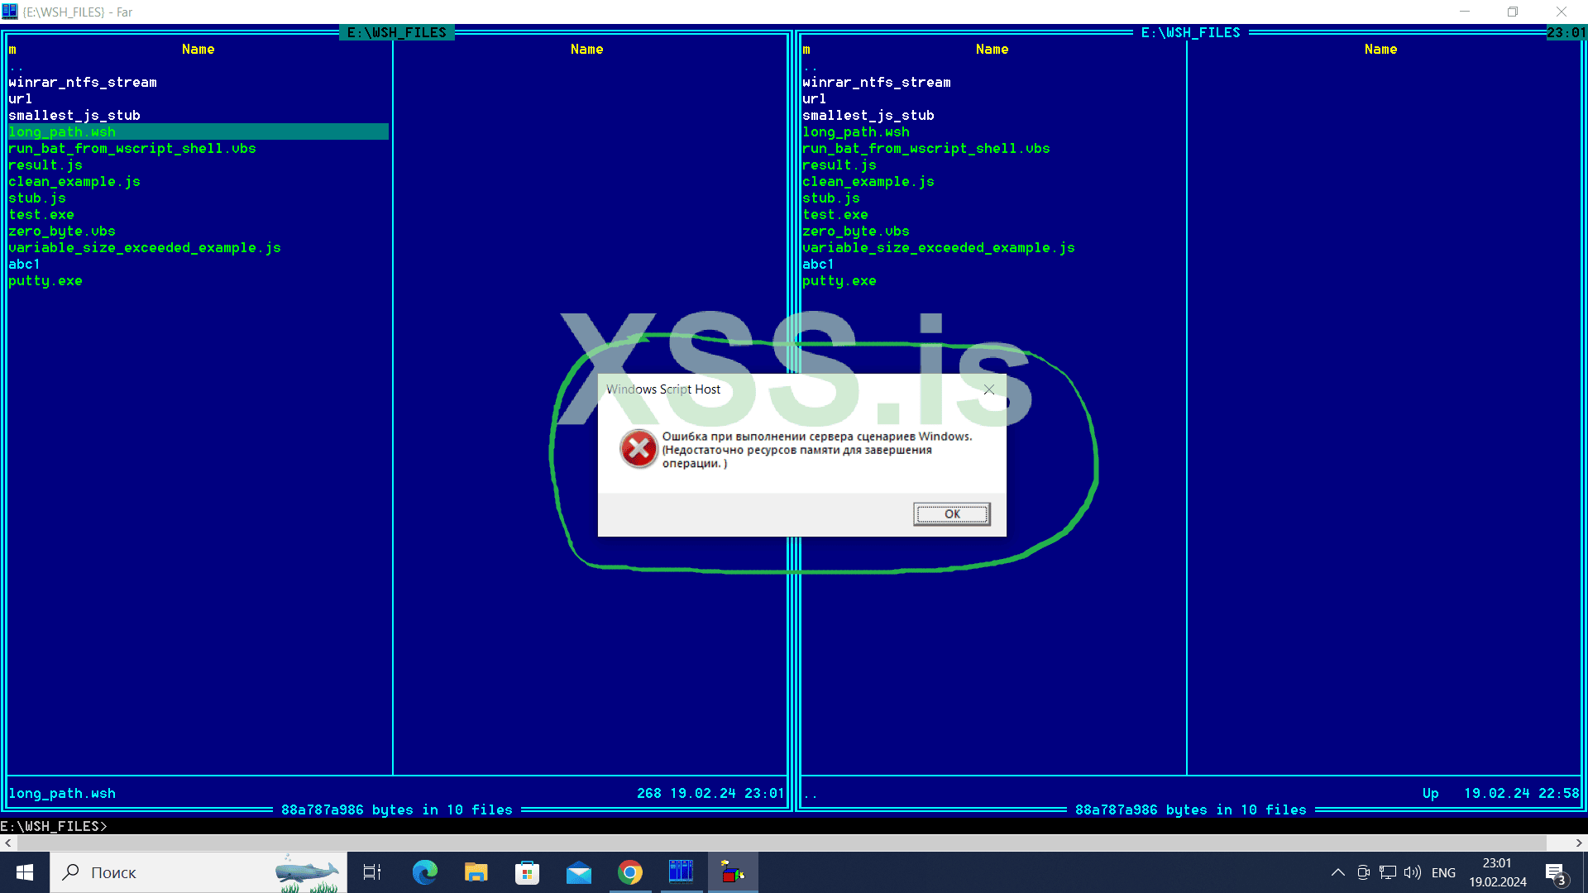The height and width of the screenshot is (893, 1588).
Task: Open the Mail app from the taskbar
Action: point(579,872)
